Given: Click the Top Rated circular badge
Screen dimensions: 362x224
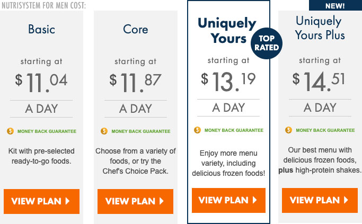Looking at the screenshot, I should [267, 43].
